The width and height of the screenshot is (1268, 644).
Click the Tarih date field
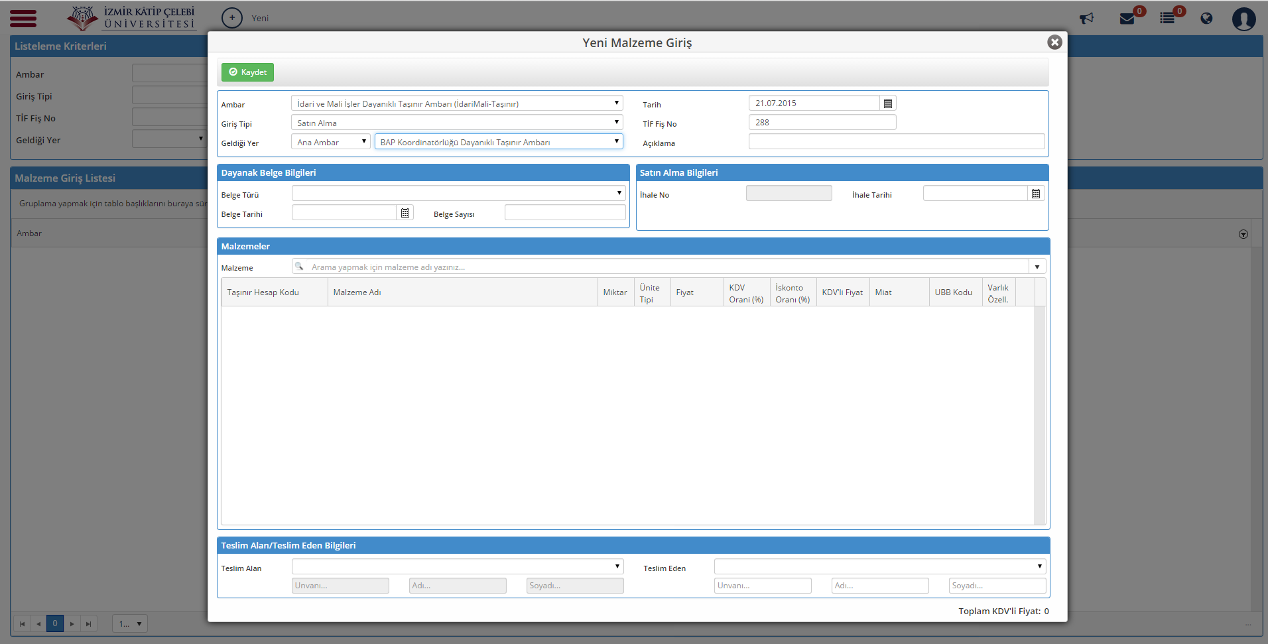[814, 103]
